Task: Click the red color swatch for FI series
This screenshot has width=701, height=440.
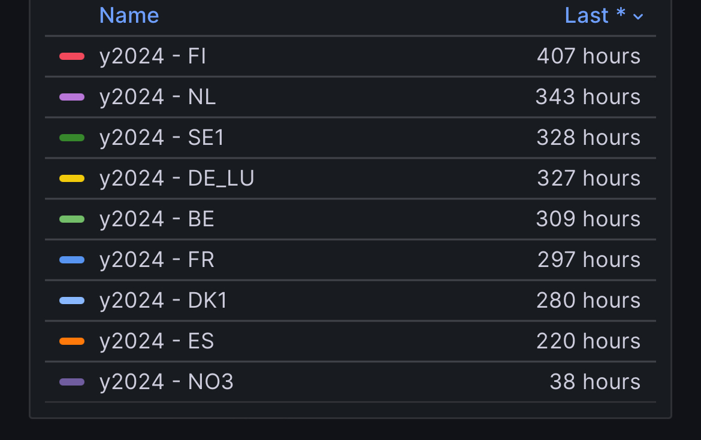Action: [72, 56]
